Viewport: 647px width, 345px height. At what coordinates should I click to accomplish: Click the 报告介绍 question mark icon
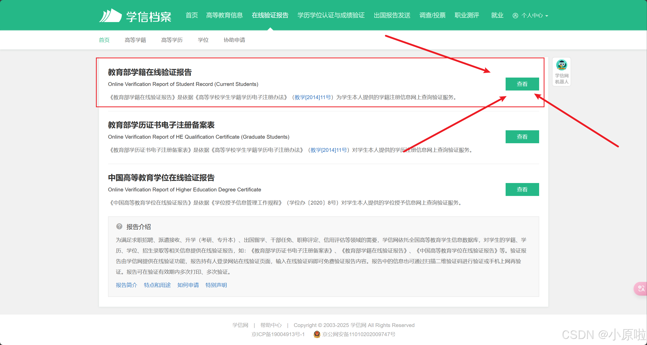pos(119,226)
